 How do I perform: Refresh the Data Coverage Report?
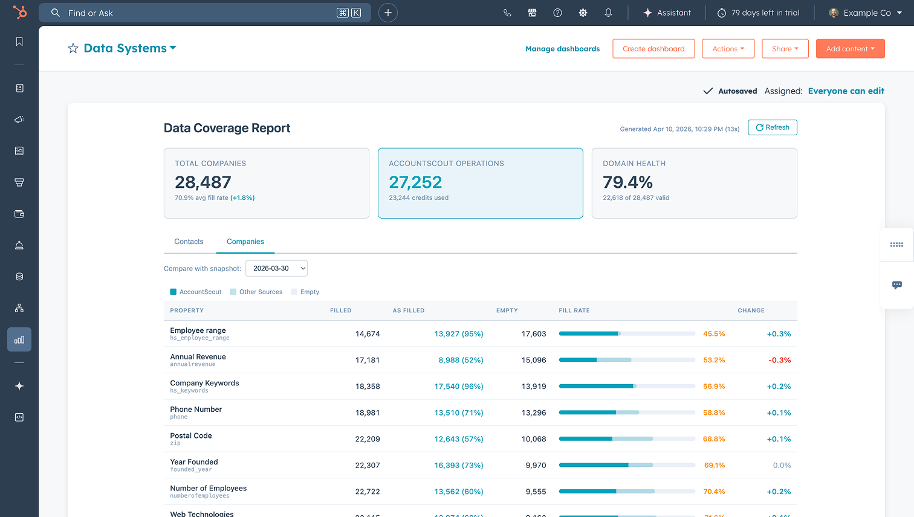(773, 127)
